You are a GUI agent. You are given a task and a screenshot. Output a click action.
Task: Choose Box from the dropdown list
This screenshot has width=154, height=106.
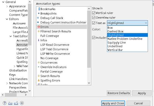[x=127, y=28]
